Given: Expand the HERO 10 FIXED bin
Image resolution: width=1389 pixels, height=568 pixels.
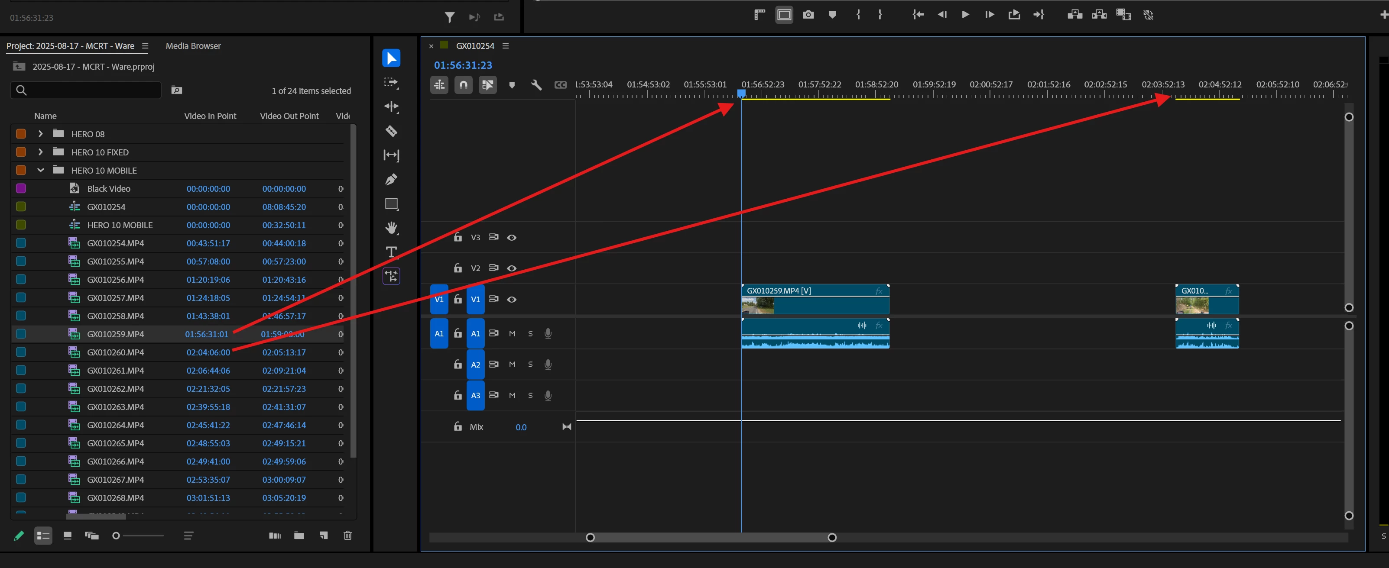Looking at the screenshot, I should tap(40, 152).
